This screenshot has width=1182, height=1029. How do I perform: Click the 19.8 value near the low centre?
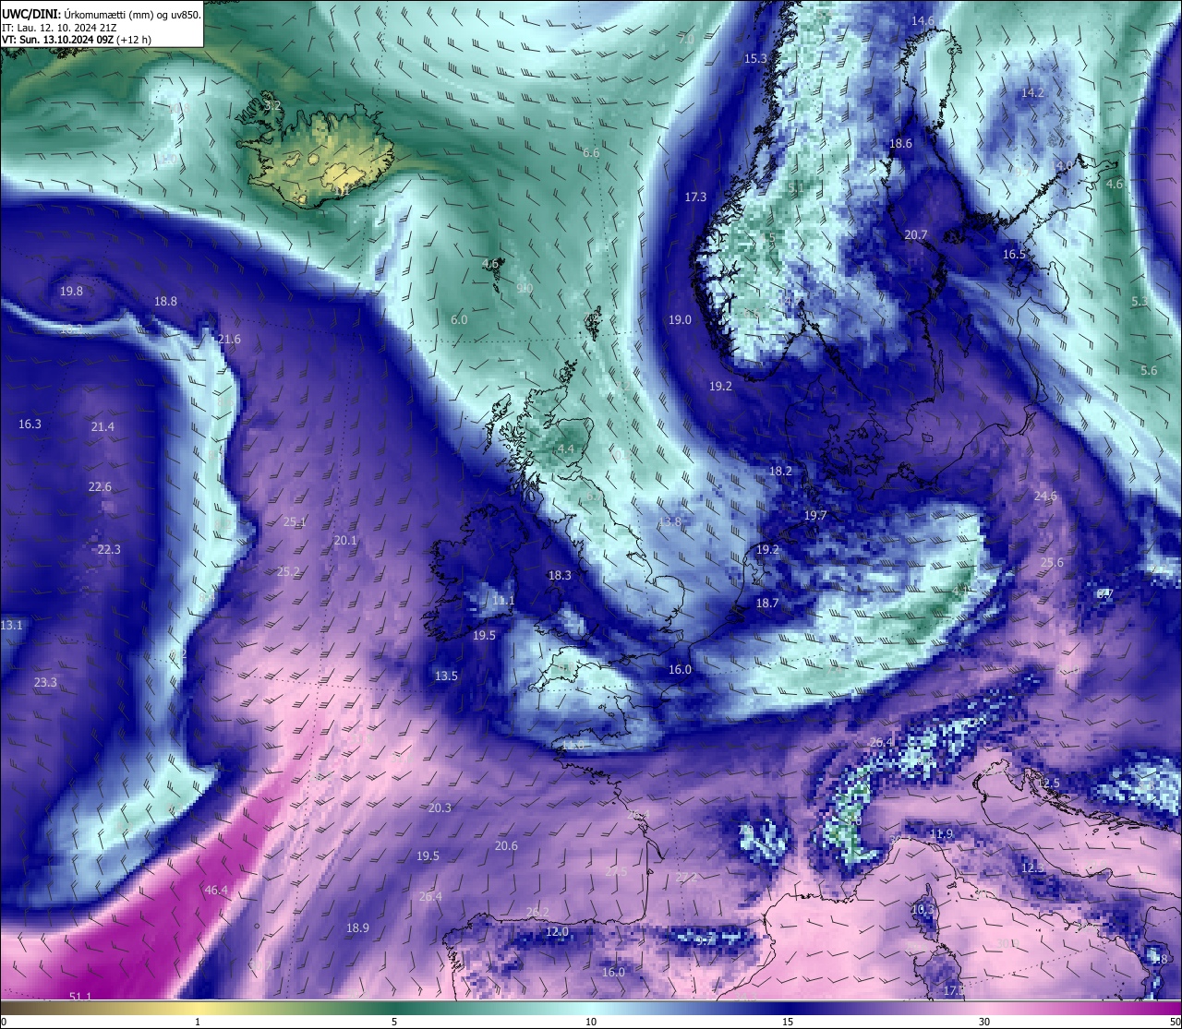pyautogui.click(x=71, y=292)
